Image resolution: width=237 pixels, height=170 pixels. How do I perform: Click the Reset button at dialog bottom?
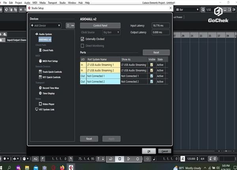[x=89, y=139]
